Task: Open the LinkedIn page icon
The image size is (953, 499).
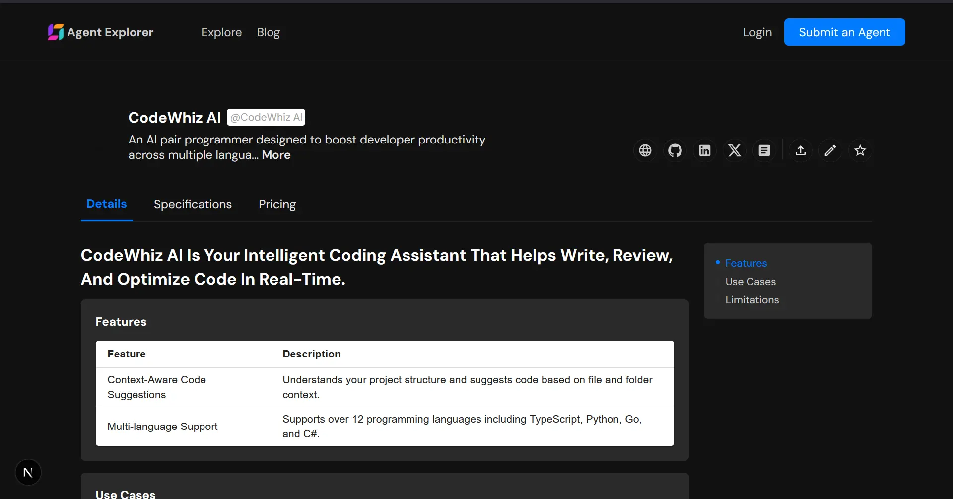Action: pyautogui.click(x=705, y=150)
